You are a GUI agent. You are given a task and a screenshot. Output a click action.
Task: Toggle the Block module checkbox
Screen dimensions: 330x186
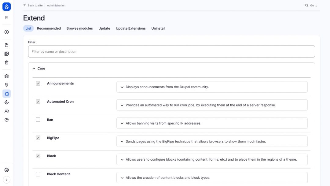(38, 156)
